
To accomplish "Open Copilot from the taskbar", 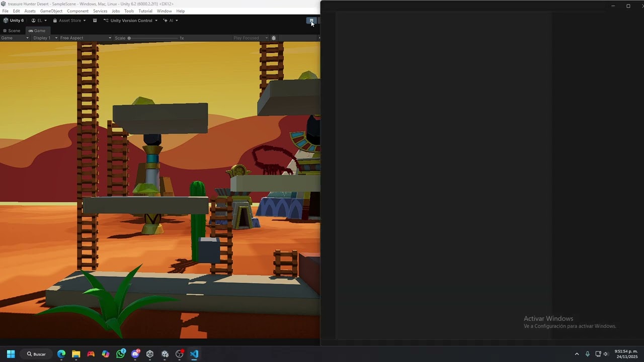I will (x=106, y=354).
